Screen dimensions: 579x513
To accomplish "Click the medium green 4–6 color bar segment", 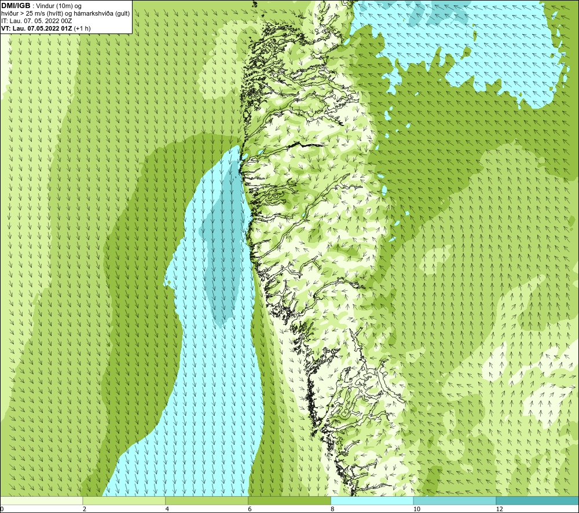I will (x=207, y=500).
